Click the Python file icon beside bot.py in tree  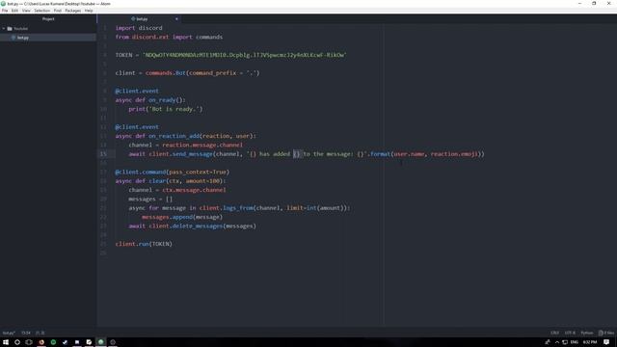(x=13, y=38)
